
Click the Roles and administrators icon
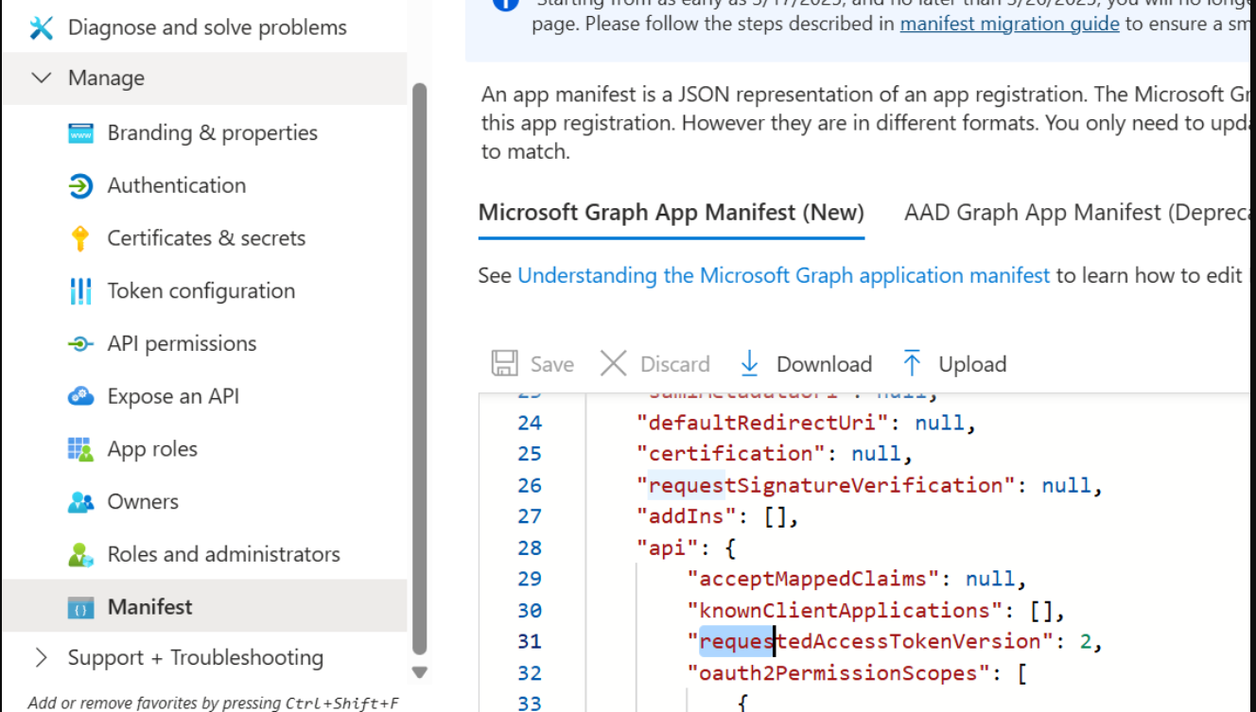click(81, 555)
